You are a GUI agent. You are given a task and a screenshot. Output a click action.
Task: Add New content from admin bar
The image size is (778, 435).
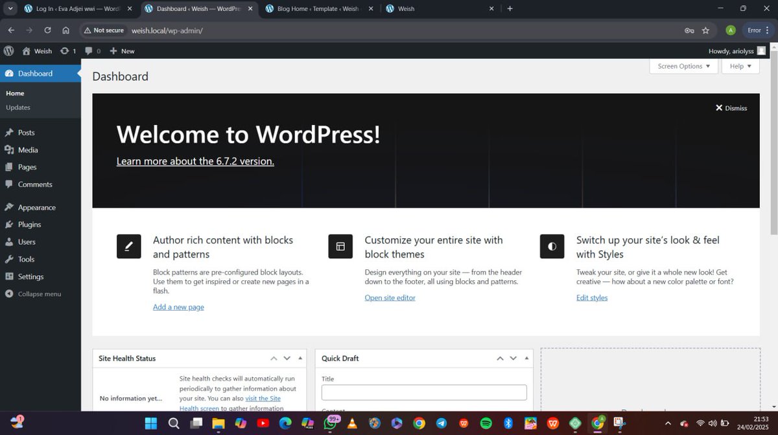[122, 50]
